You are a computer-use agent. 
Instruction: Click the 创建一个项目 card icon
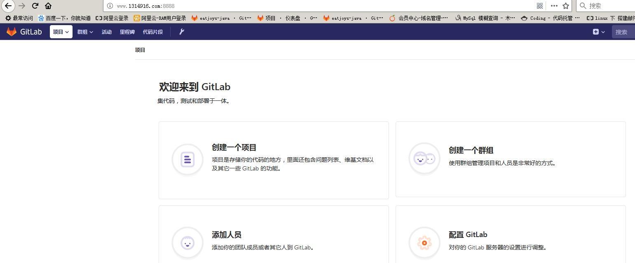[187, 159]
